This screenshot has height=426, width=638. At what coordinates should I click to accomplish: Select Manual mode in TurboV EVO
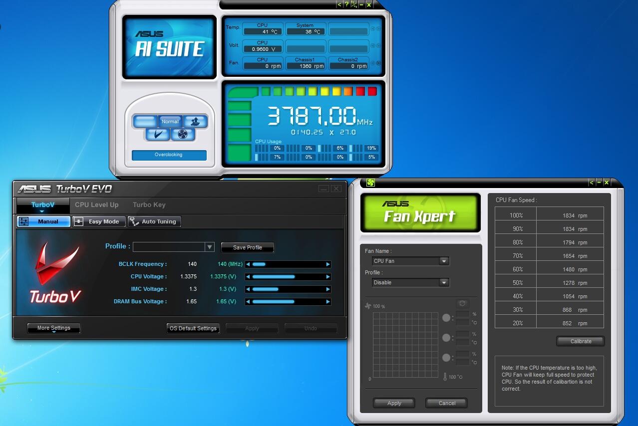43,221
